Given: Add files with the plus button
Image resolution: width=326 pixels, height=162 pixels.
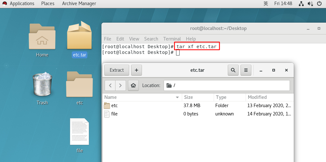Looking at the screenshot, I should 137,70.
